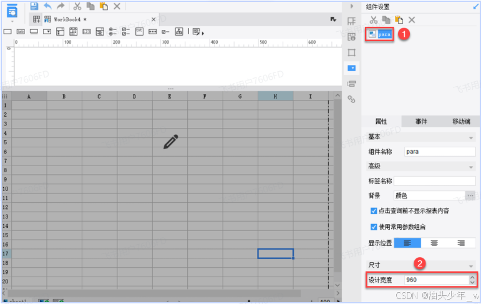This screenshot has height=304, width=481.
Task: Open the conditional attributes sidebar icon
Action: pyautogui.click(x=351, y=84)
